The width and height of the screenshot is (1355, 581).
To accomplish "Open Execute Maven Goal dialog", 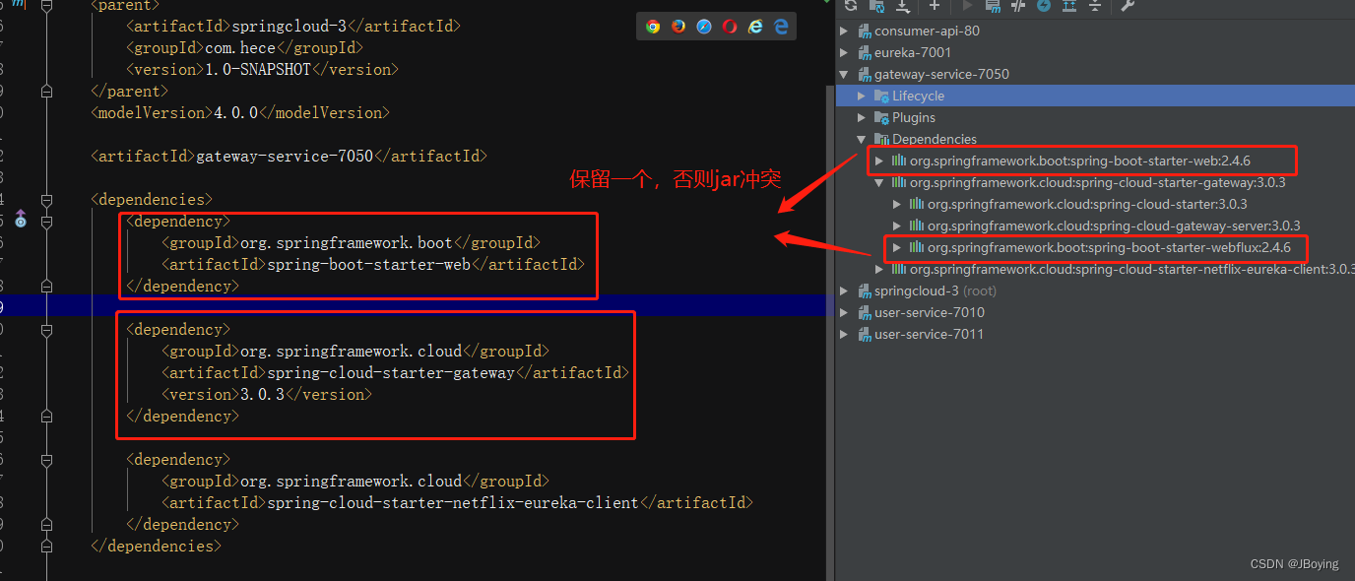I will (x=993, y=6).
